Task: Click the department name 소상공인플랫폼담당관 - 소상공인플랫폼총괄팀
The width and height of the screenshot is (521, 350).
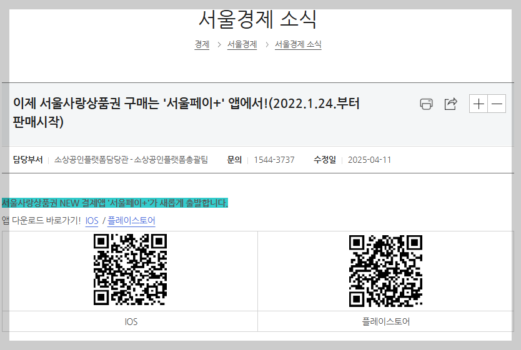Action: pos(131,160)
